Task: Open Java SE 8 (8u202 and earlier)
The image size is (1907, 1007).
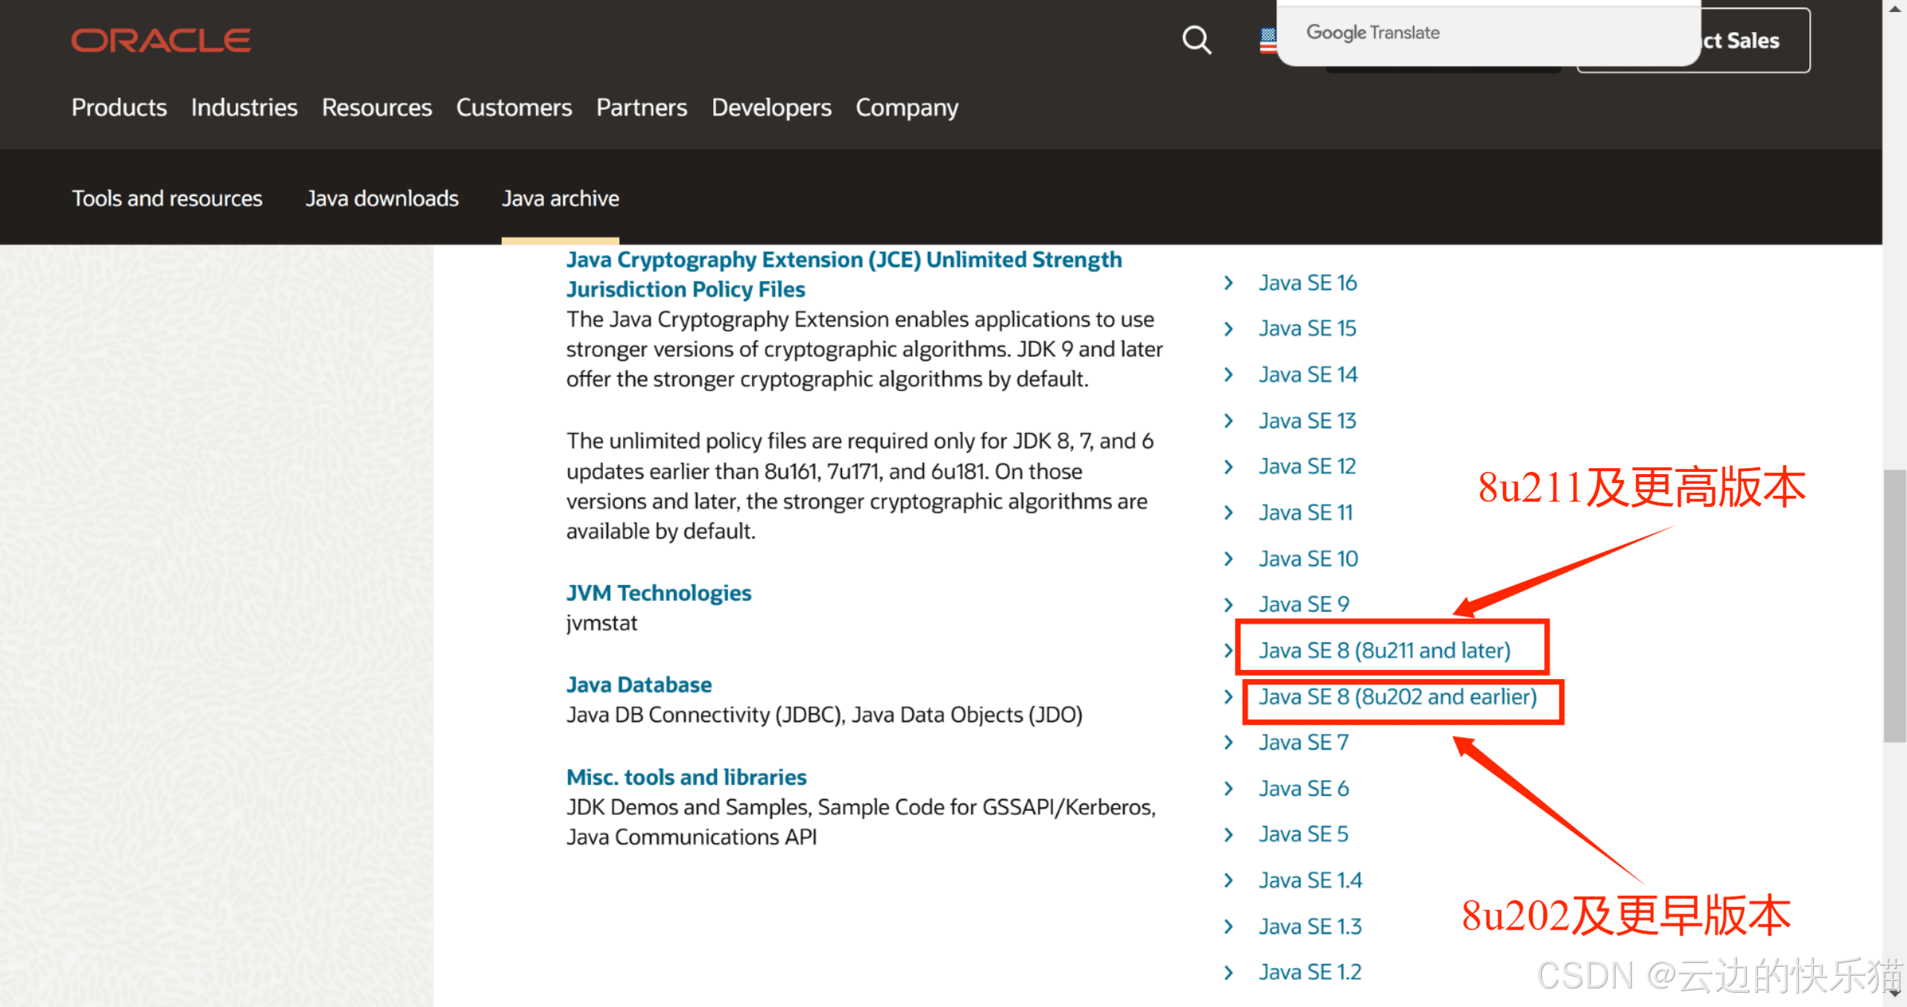Action: pos(1397,697)
